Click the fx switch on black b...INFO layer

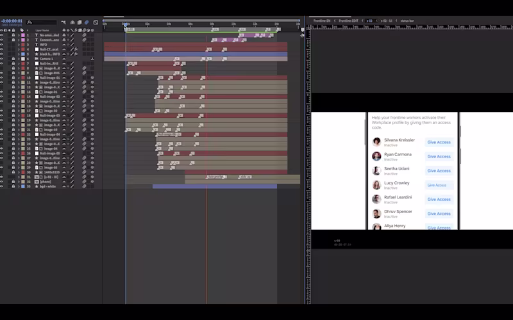76,54
